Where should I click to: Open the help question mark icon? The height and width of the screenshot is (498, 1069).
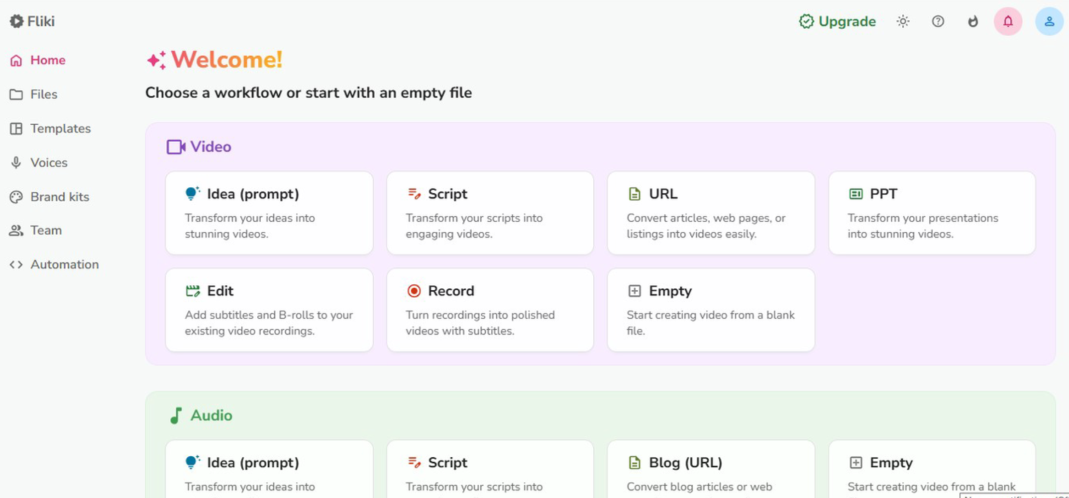pyautogui.click(x=938, y=21)
